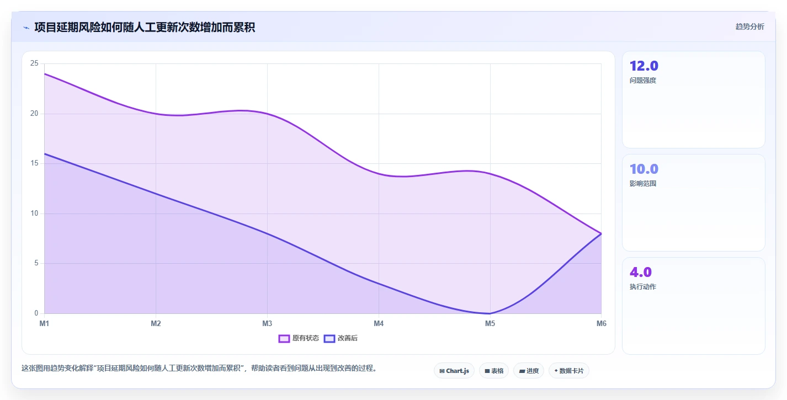Click the 15 y-axis value
Screen dimensions: 787x400
pyautogui.click(x=34, y=163)
